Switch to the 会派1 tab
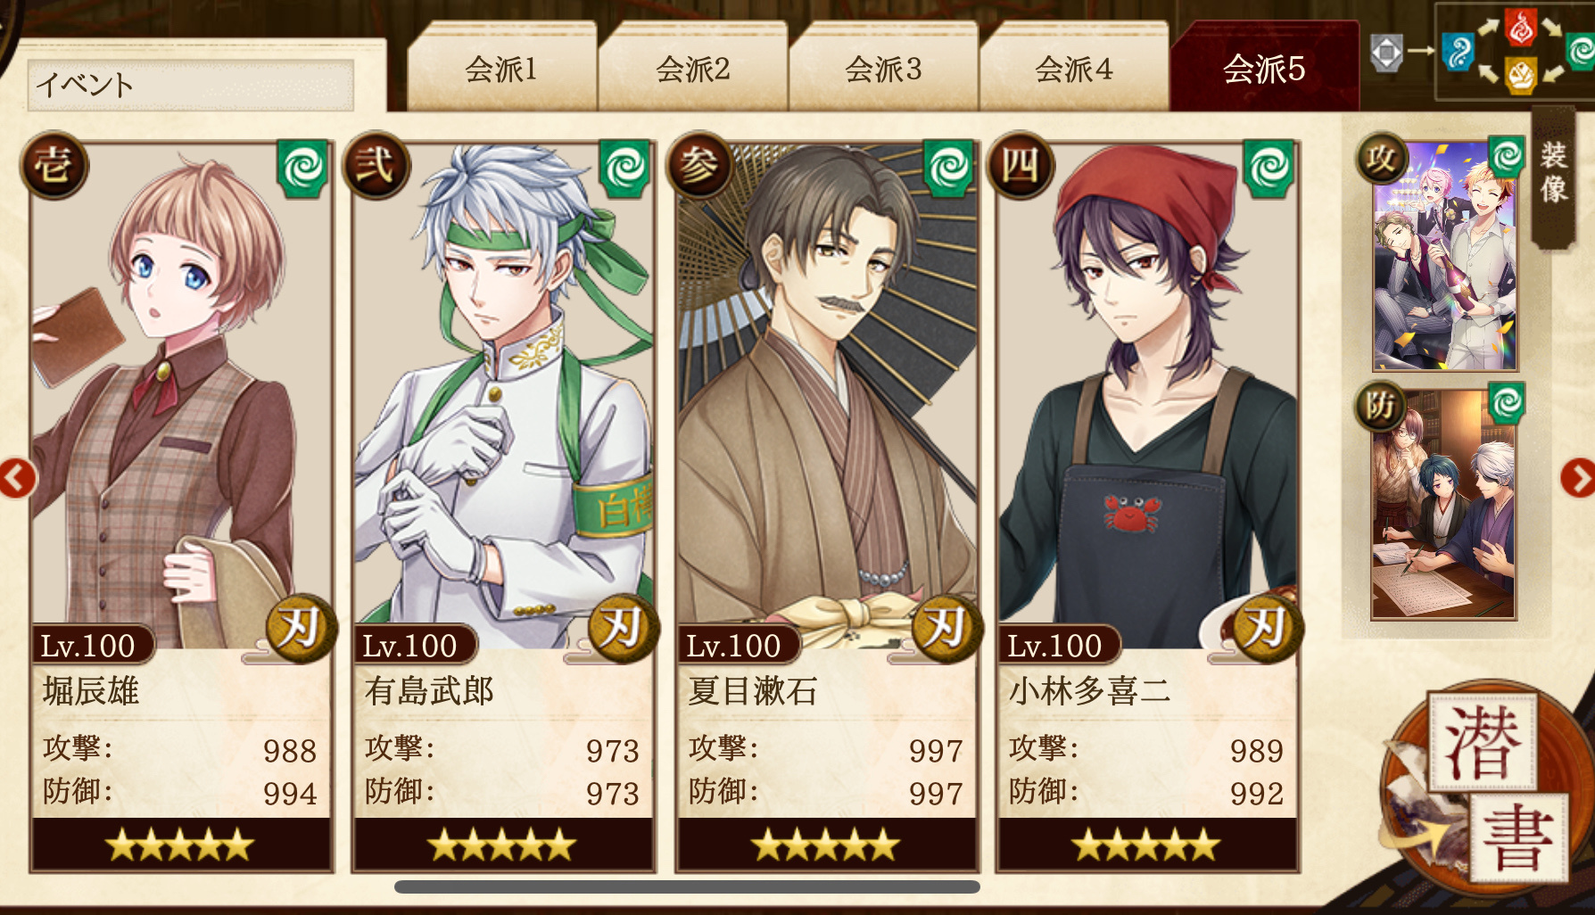This screenshot has height=915, width=1595. click(501, 69)
